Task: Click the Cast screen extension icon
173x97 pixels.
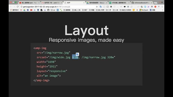Action: click(108, 7)
